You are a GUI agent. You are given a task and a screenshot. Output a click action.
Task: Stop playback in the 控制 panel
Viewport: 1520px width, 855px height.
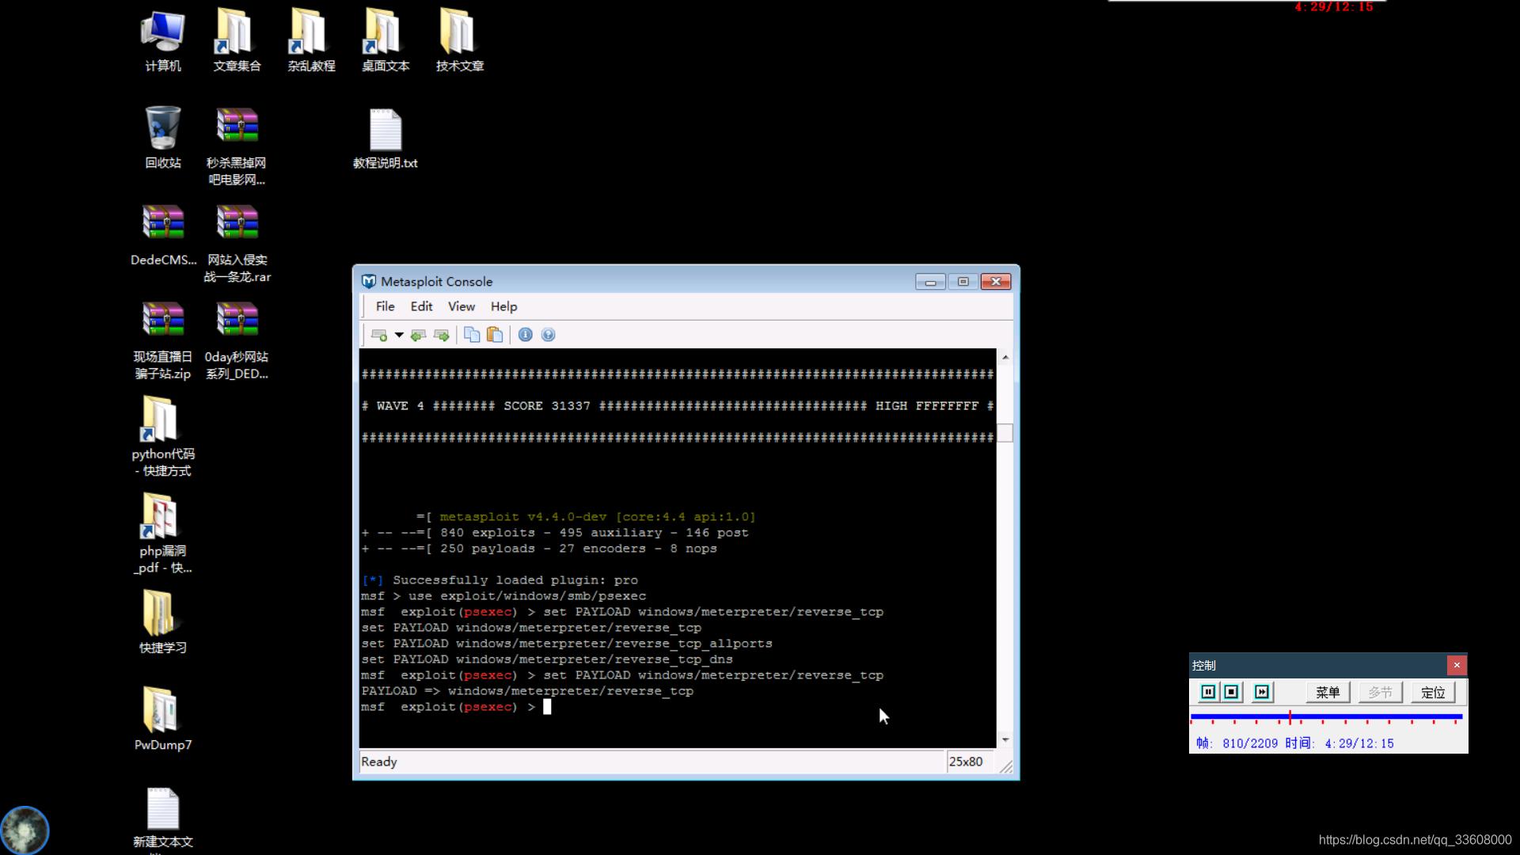(1231, 692)
